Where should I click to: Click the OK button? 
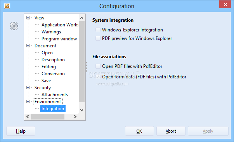pos(139,131)
